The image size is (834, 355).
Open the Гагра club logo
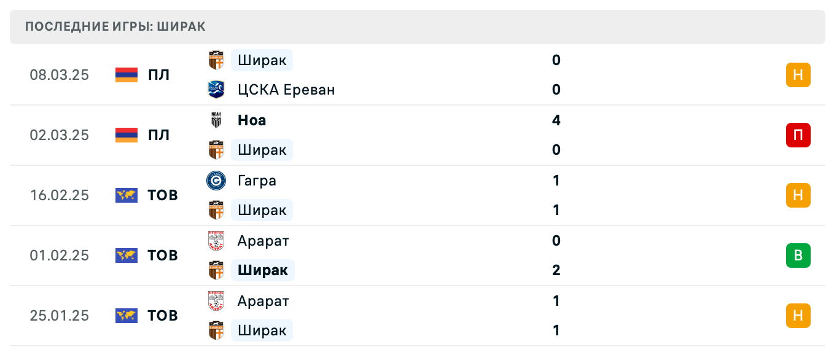point(216,181)
